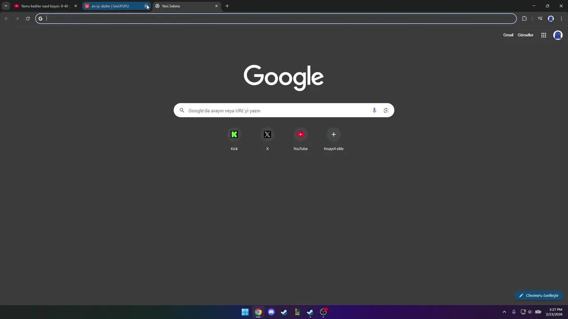Open the Chrome three-dot menu
The width and height of the screenshot is (568, 319).
561,19
